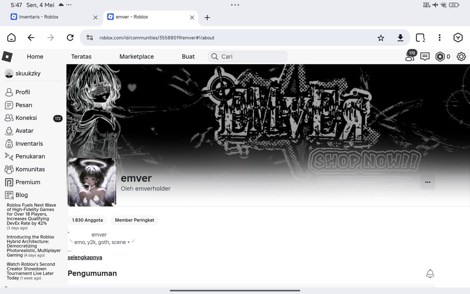This screenshot has height=294, width=470.
Task: Click the Pengumuman heading
Action: pyautogui.click(x=92, y=273)
